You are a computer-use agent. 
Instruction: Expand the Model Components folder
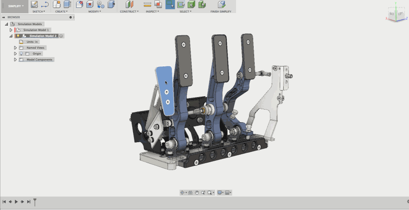[15, 59]
